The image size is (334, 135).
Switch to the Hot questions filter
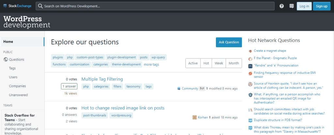206,63
